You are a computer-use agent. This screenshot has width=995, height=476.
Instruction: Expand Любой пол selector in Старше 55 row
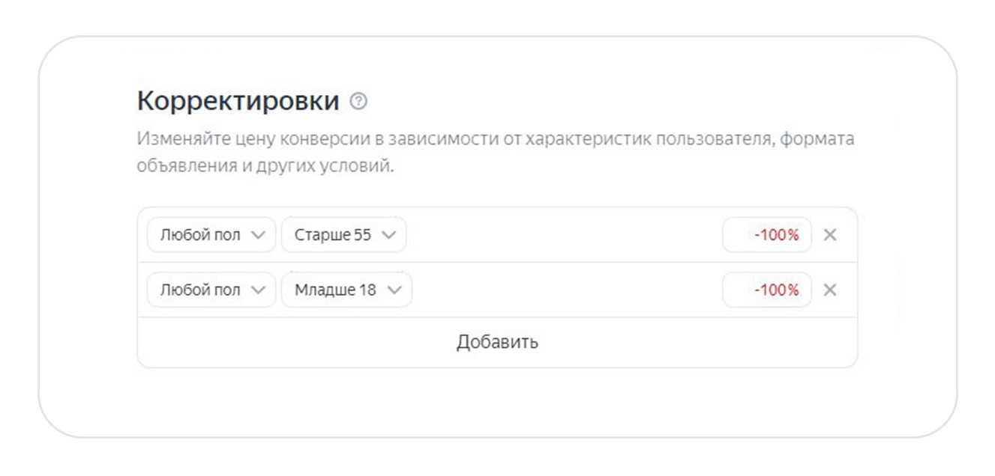(211, 235)
